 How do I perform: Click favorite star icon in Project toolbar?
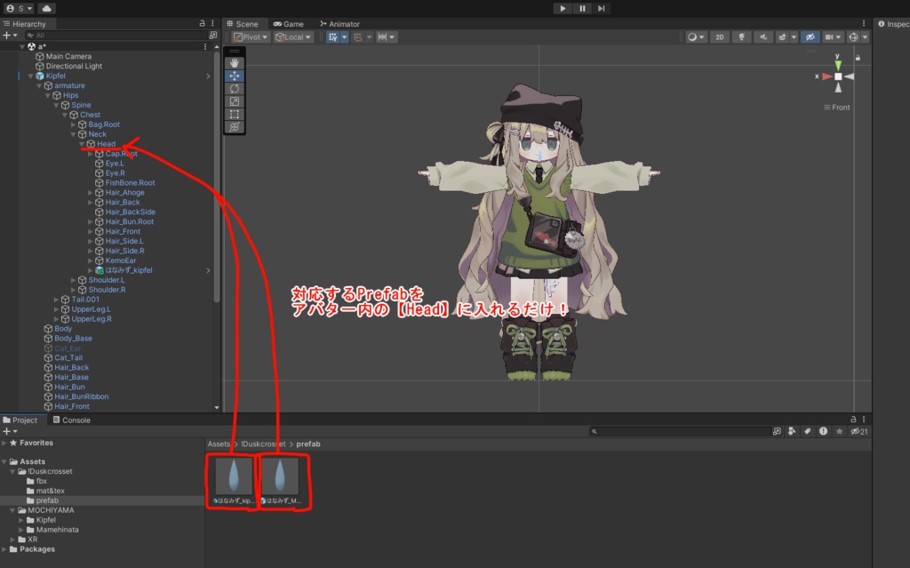pyautogui.click(x=839, y=431)
